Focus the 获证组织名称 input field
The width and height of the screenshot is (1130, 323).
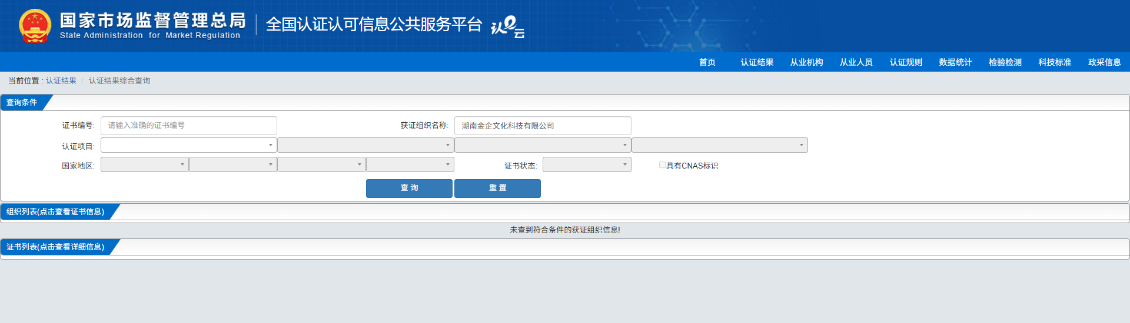[x=543, y=126]
